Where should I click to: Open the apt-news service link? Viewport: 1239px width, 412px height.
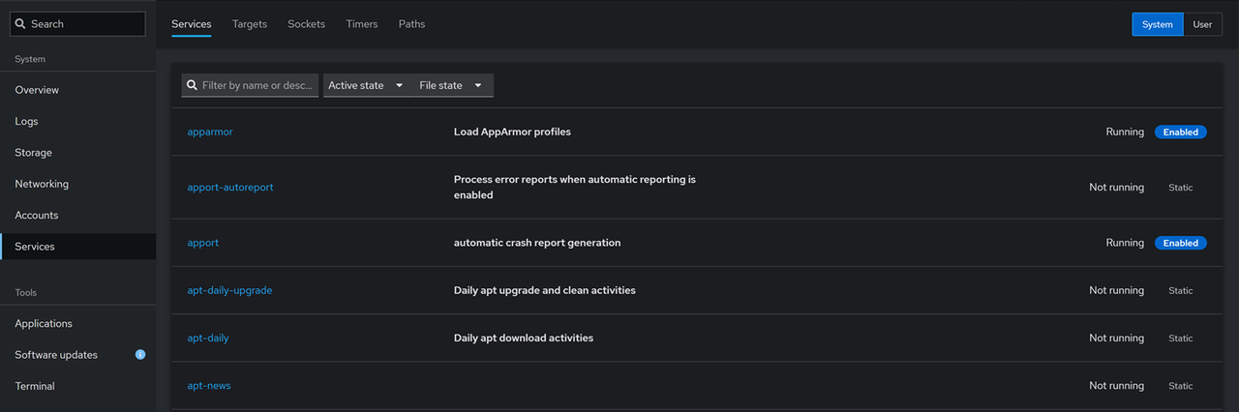coord(209,386)
